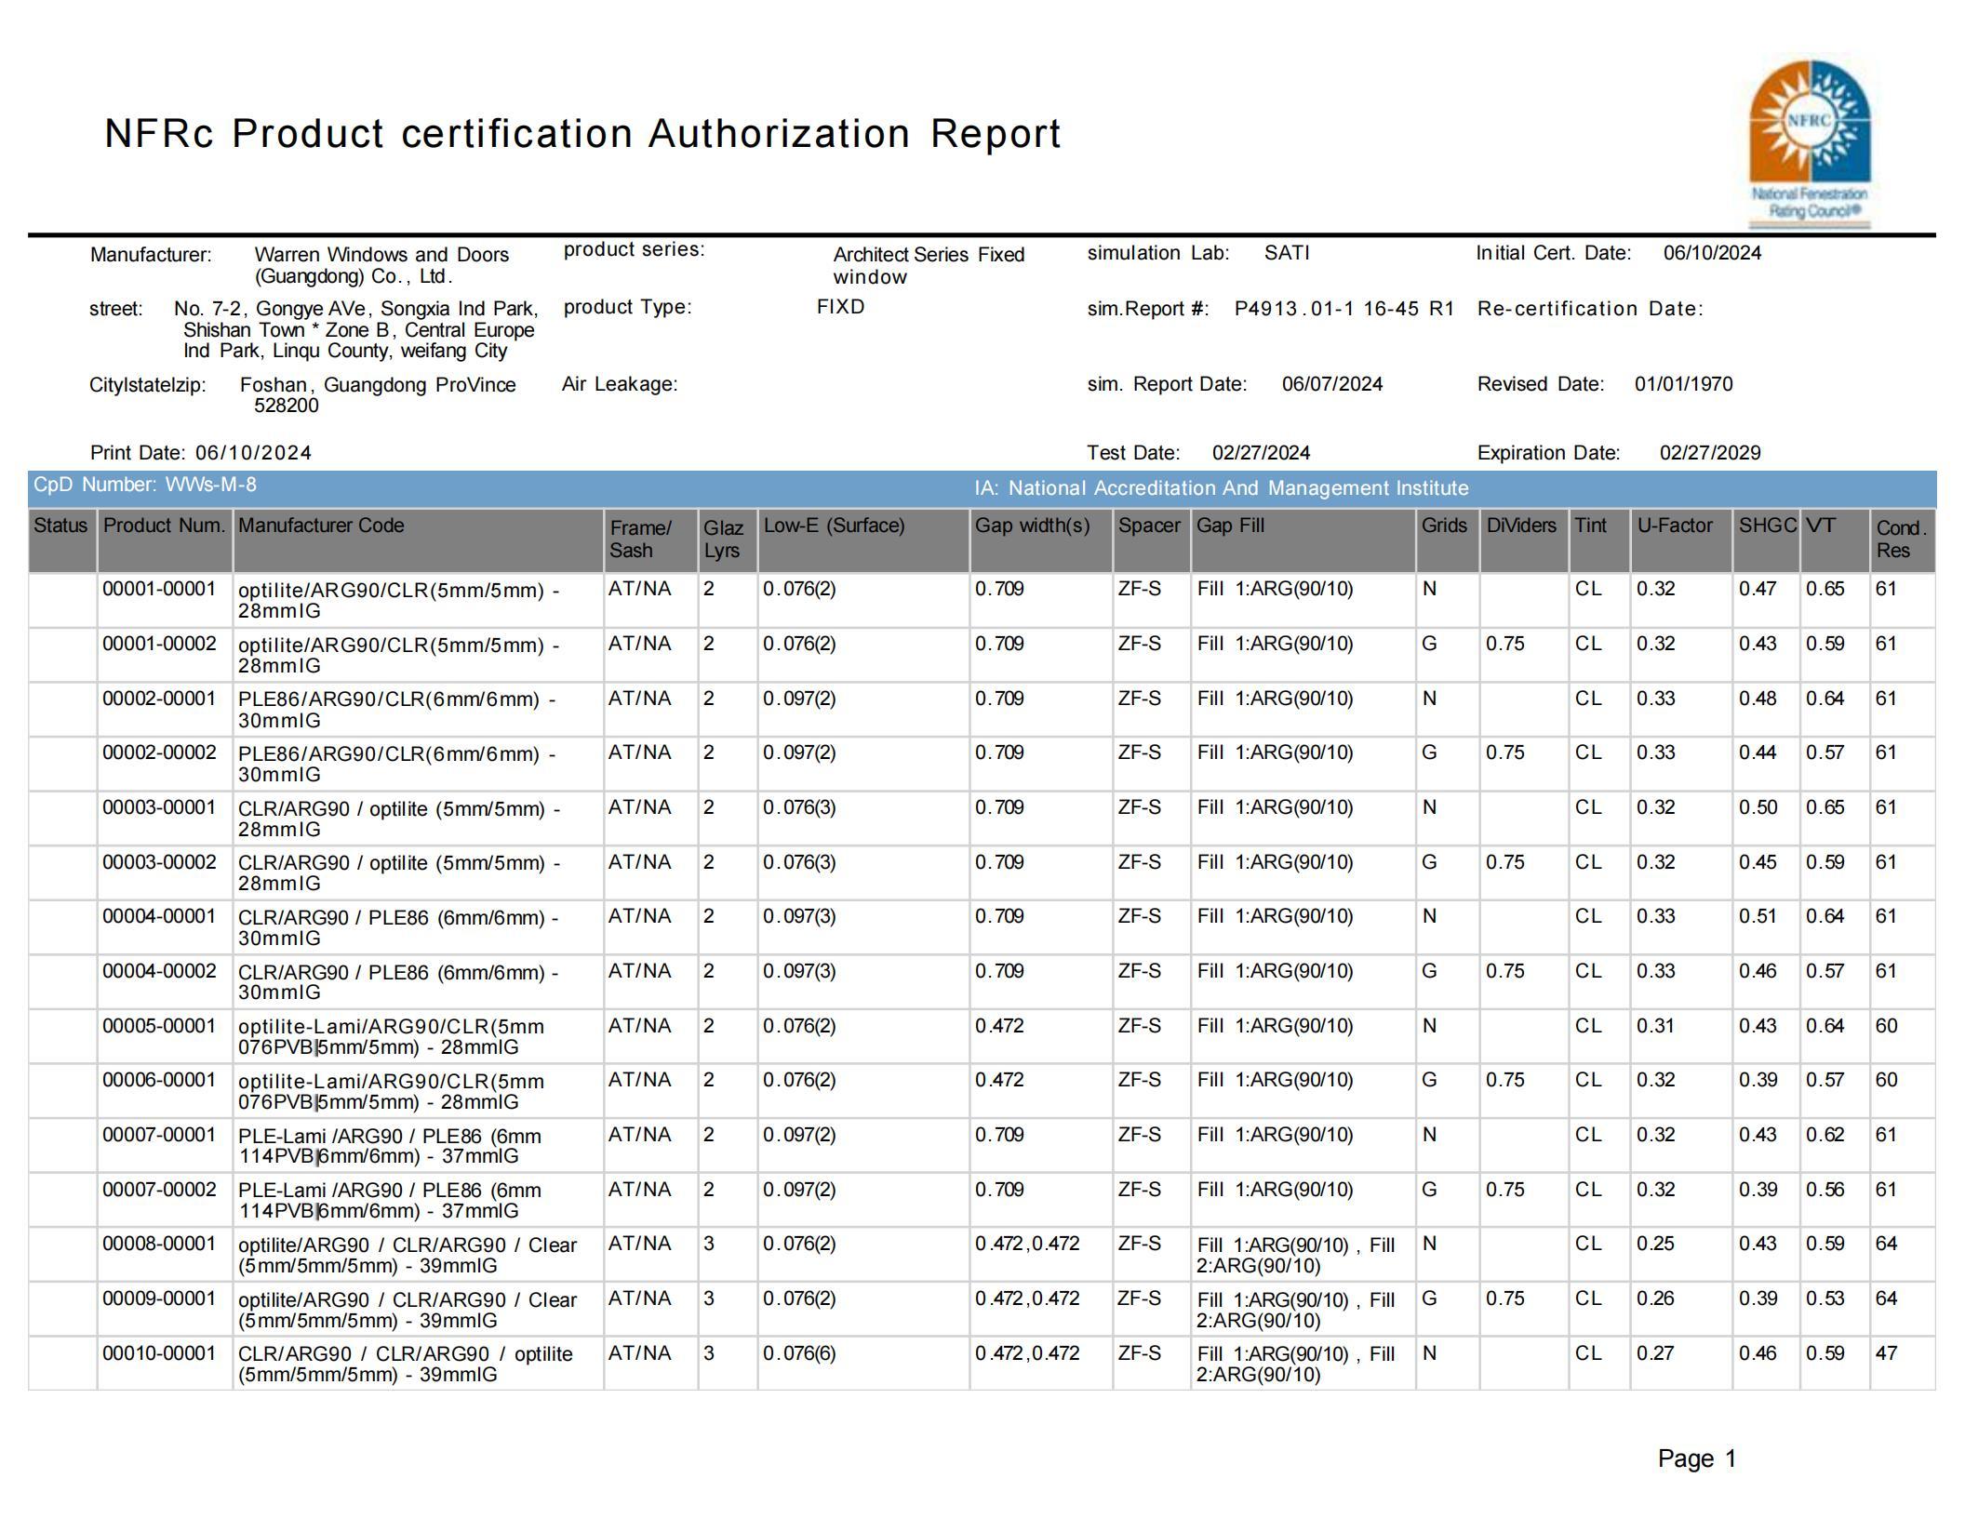Select product number 00007-00002
This screenshot has width=1965, height=1518.
click(x=159, y=1190)
